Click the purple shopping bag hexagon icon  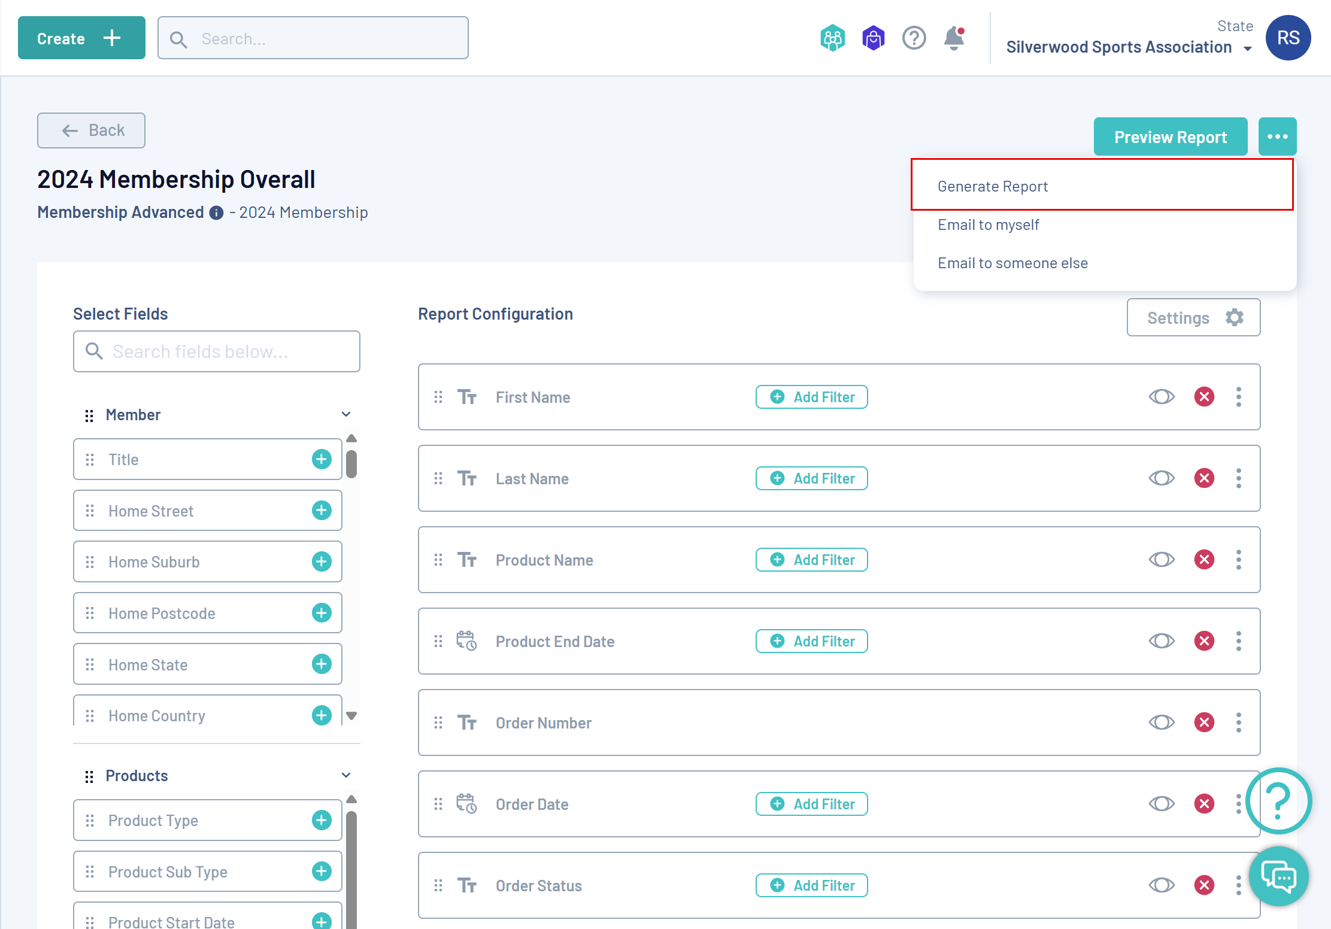point(873,38)
